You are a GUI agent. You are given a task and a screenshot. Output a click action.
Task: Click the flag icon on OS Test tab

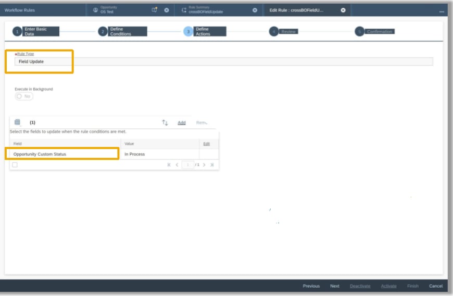pyautogui.click(x=155, y=10)
